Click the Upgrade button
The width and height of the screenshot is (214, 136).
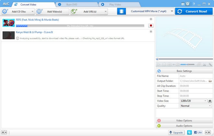click(176, 132)
